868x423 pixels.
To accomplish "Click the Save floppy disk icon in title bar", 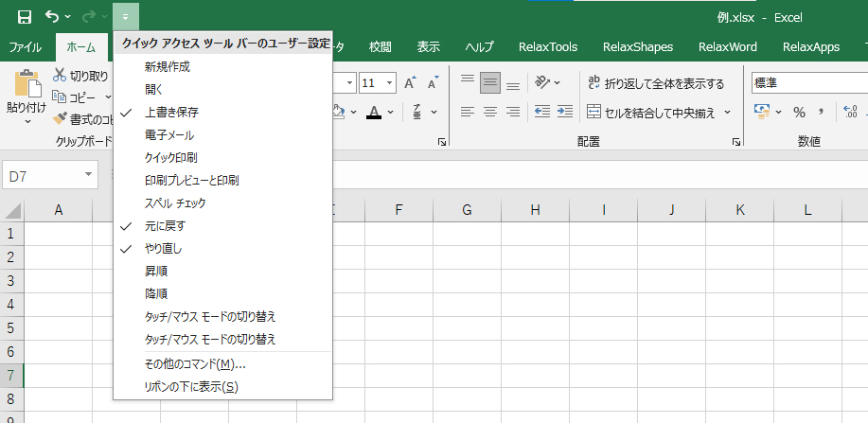I will (x=25, y=17).
